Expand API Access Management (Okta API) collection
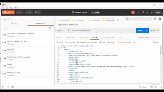Image resolution: width=164 pixels, height=92 pixels. tap(3, 35)
